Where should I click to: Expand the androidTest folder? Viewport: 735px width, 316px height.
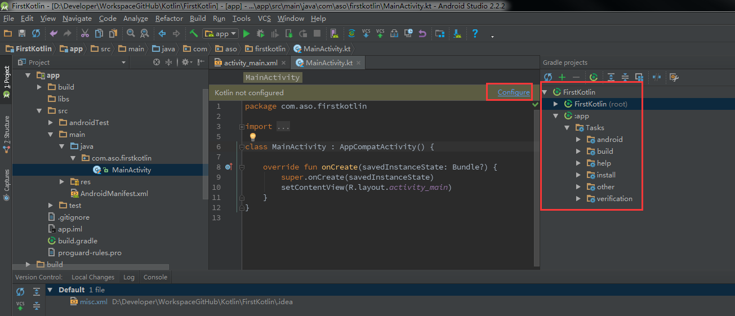tap(51, 123)
